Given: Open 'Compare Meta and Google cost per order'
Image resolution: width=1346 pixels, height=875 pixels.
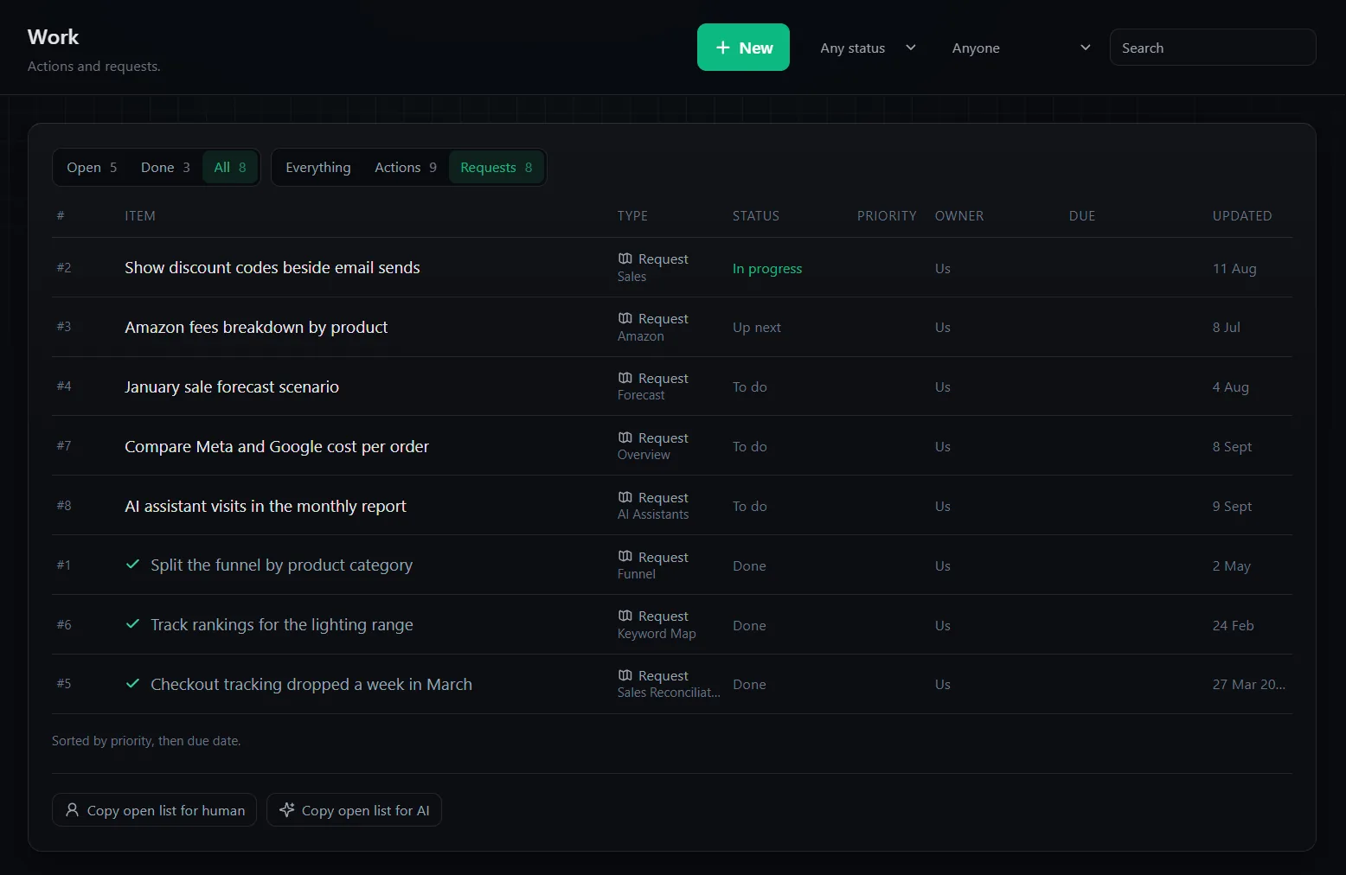Looking at the screenshot, I should (277, 447).
